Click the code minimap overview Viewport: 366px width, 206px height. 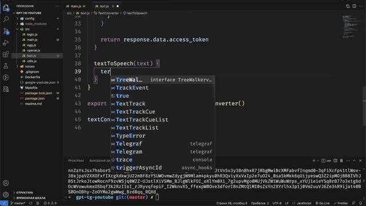click(x=352, y=26)
